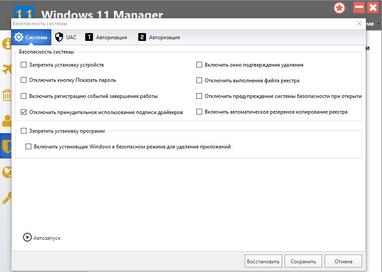Click the Сохранить button
382x272 pixels.
[x=303, y=261]
